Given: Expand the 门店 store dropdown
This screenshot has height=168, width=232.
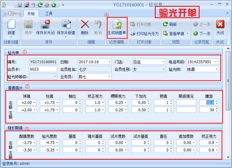Looking at the screenshot, I should (x=164, y=62).
